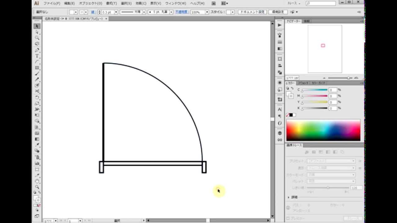Image resolution: width=397 pixels, height=223 pixels.
Task: Select the Artboard tool
Action: (x=37, y=169)
